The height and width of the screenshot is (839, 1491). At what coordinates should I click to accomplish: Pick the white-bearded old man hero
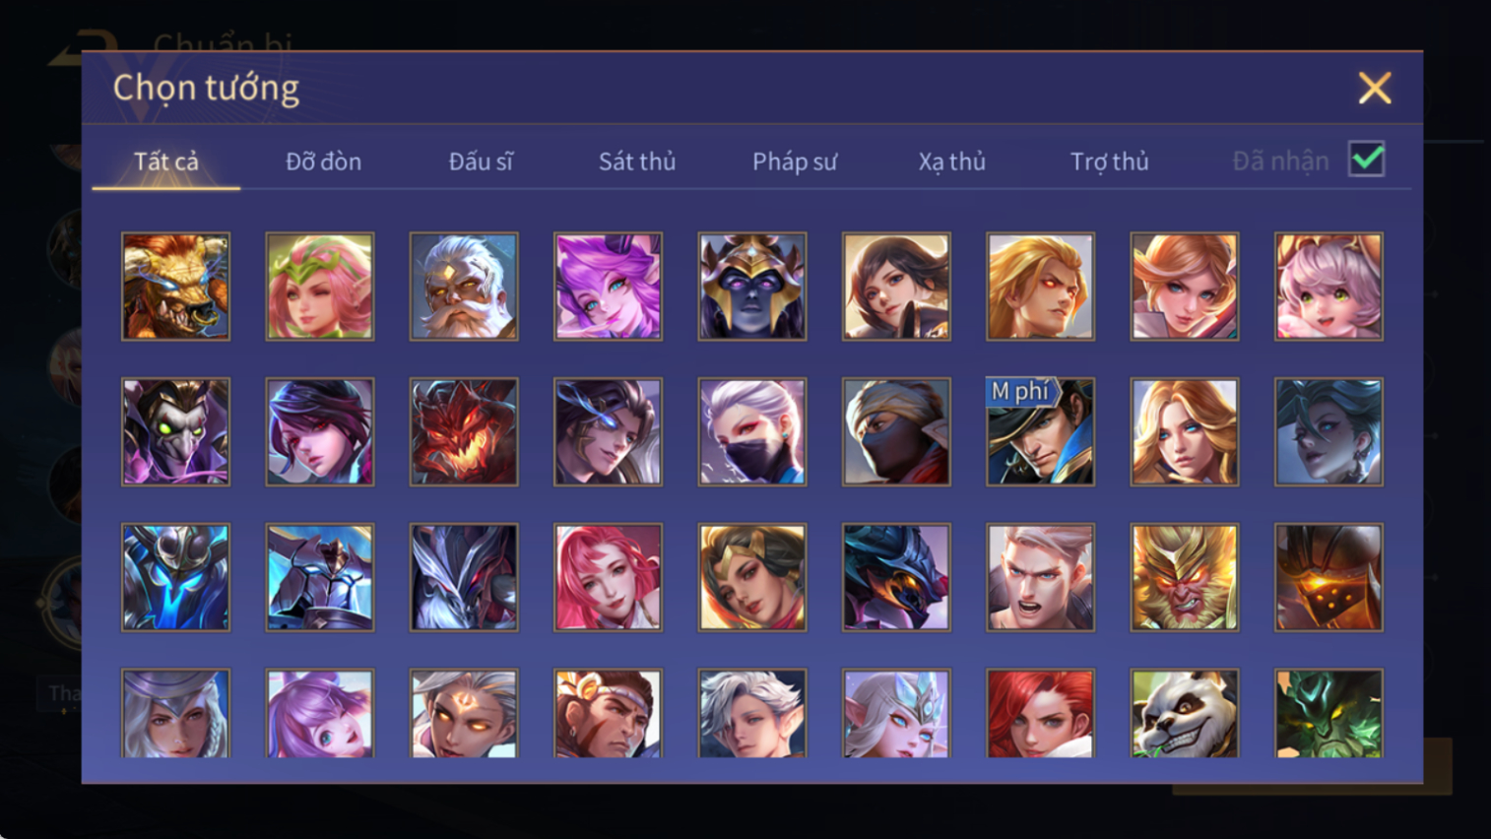point(464,287)
